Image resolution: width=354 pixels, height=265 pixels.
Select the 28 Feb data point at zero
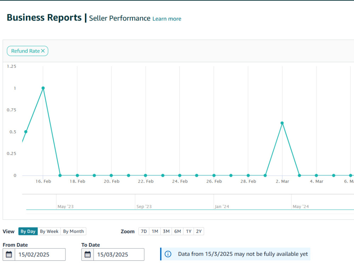click(248, 175)
